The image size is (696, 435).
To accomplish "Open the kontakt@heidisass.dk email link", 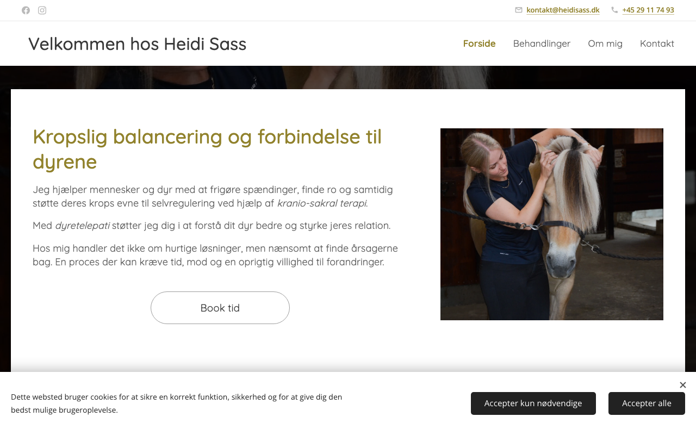I will (x=563, y=10).
